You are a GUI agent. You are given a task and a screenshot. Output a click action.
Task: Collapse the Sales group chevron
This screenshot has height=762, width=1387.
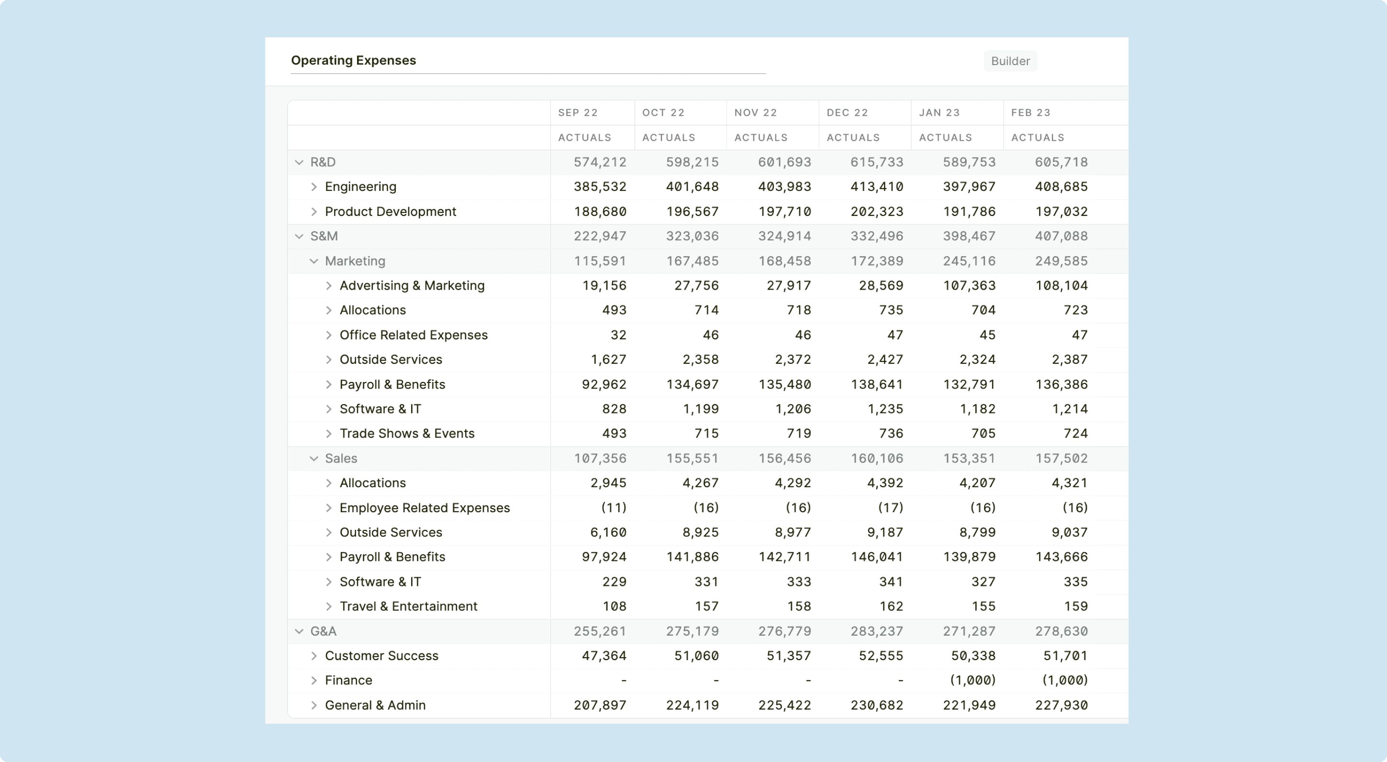(x=314, y=458)
